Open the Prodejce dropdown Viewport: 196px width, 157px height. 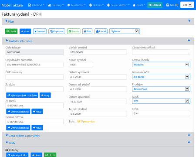(161, 89)
